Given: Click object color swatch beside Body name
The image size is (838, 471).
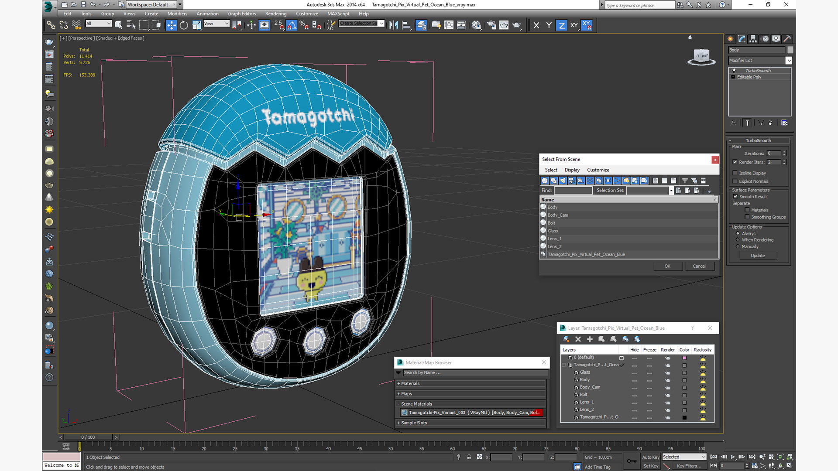Looking at the screenshot, I should (x=790, y=50).
